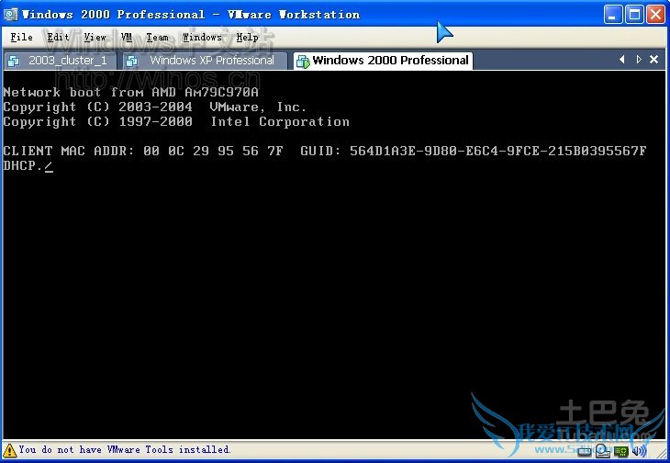Select the Windows 2000 Professional tab
The width and height of the screenshot is (670, 463).
pos(383,61)
